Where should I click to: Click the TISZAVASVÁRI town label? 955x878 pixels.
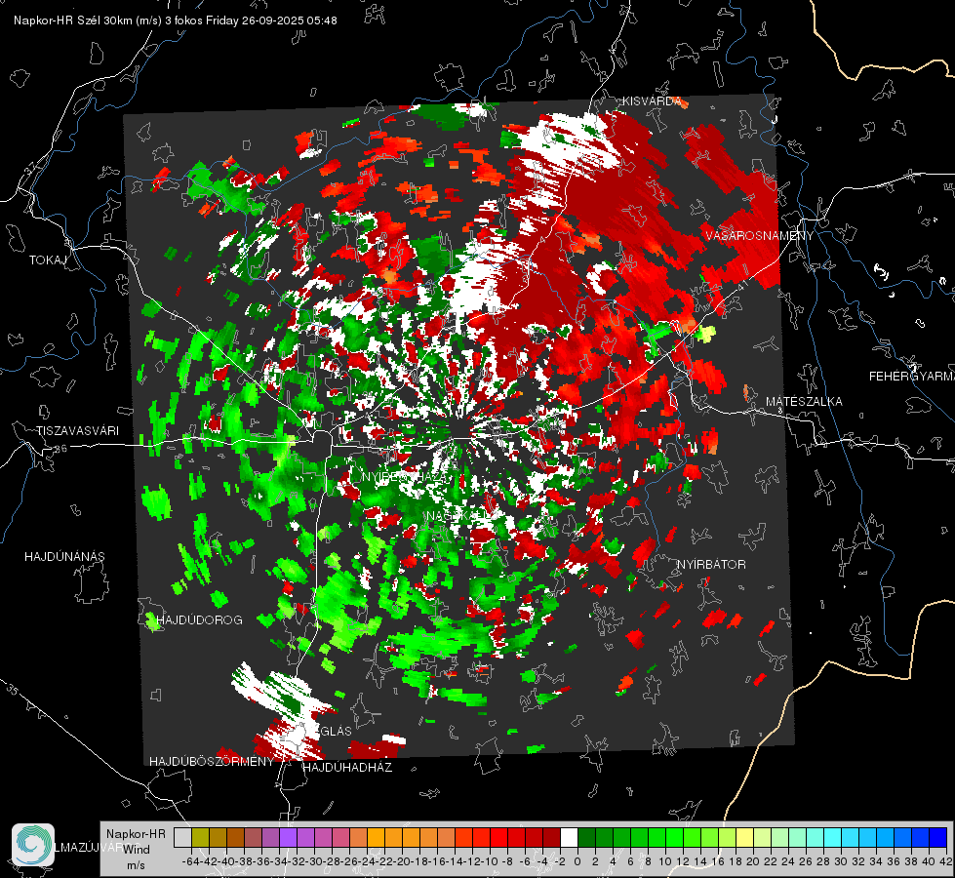[x=77, y=431]
